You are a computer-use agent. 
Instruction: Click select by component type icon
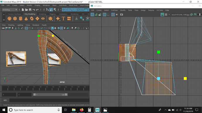[55, 10]
